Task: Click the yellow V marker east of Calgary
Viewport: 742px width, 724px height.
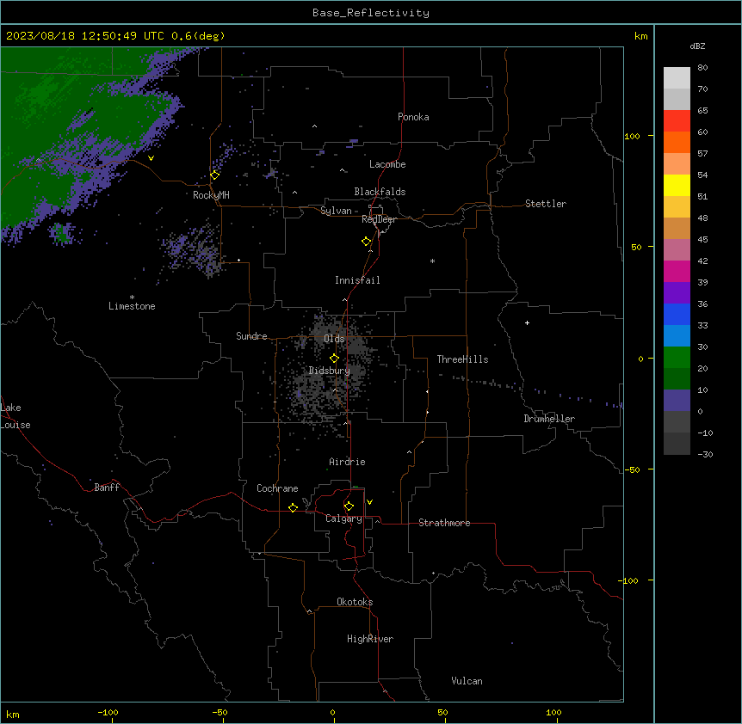Action: click(x=369, y=502)
